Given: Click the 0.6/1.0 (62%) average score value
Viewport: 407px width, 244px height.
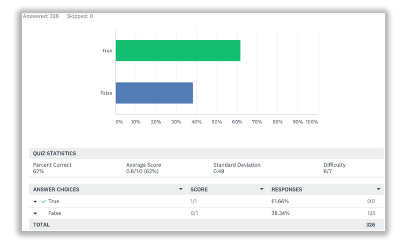Looking at the screenshot, I should (142, 171).
